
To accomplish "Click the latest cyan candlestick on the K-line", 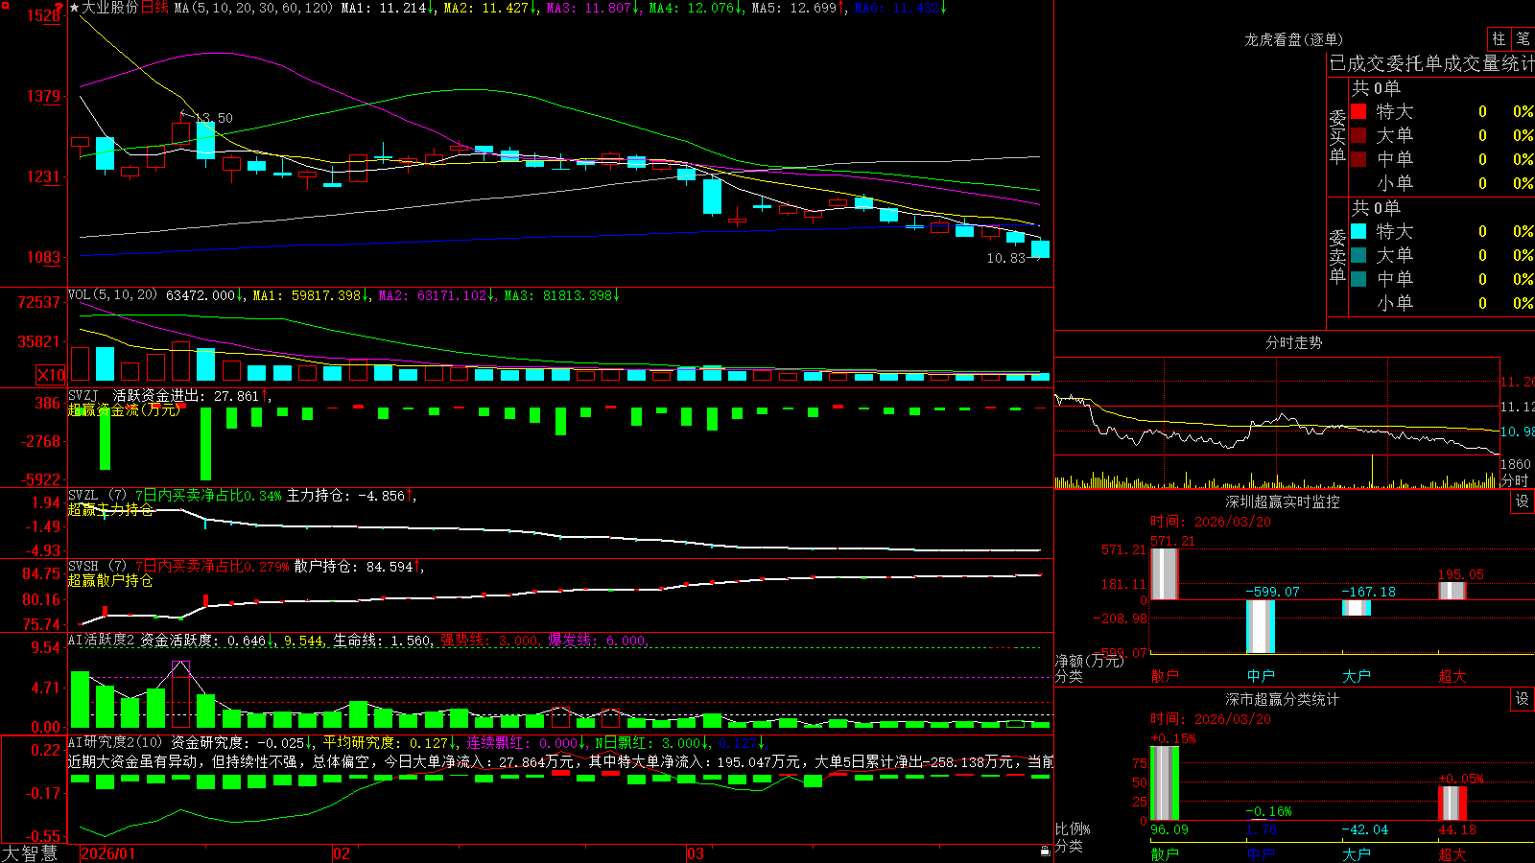I will point(1040,249).
